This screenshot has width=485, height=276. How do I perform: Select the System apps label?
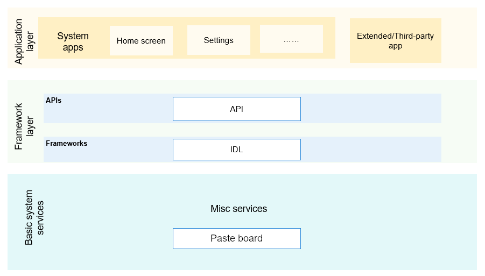click(73, 41)
